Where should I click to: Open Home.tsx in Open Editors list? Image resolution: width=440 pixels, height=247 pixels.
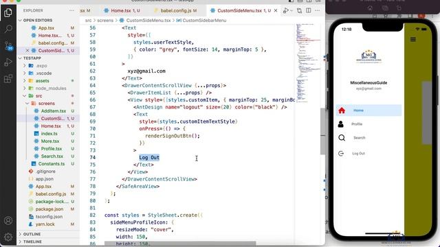(x=49, y=35)
